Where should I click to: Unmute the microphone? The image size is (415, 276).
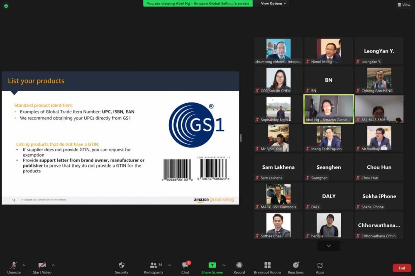coord(14,266)
